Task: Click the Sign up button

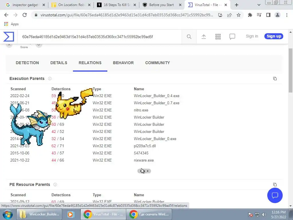Action: pos(274,36)
